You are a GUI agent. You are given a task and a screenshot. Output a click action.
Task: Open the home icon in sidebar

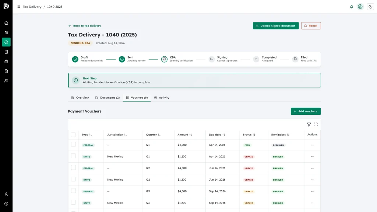(6, 23)
